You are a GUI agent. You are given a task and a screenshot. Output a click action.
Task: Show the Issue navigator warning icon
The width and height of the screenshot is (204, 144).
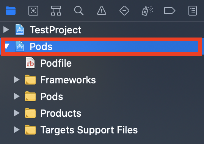[102, 10]
